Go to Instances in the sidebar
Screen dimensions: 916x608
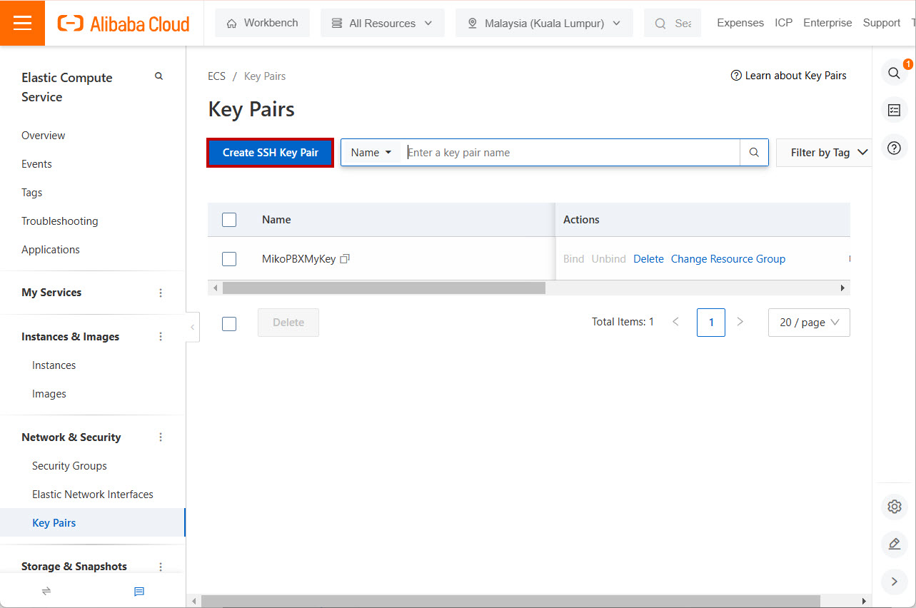pos(54,365)
